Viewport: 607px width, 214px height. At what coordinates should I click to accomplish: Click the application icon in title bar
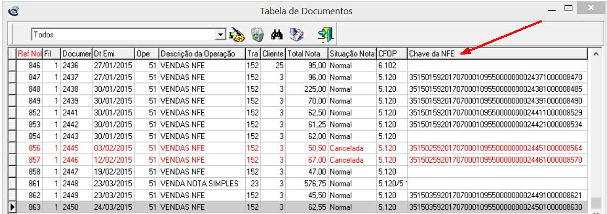click(x=14, y=10)
